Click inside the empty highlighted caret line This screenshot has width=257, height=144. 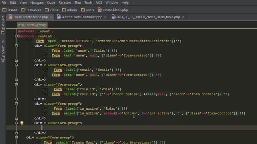[x=131, y=128]
